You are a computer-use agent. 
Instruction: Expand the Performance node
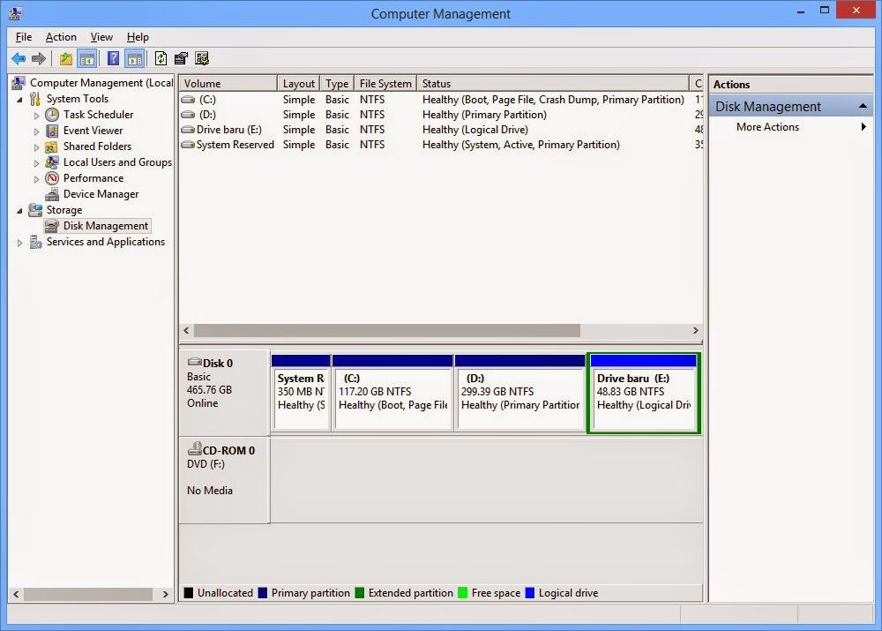[36, 179]
